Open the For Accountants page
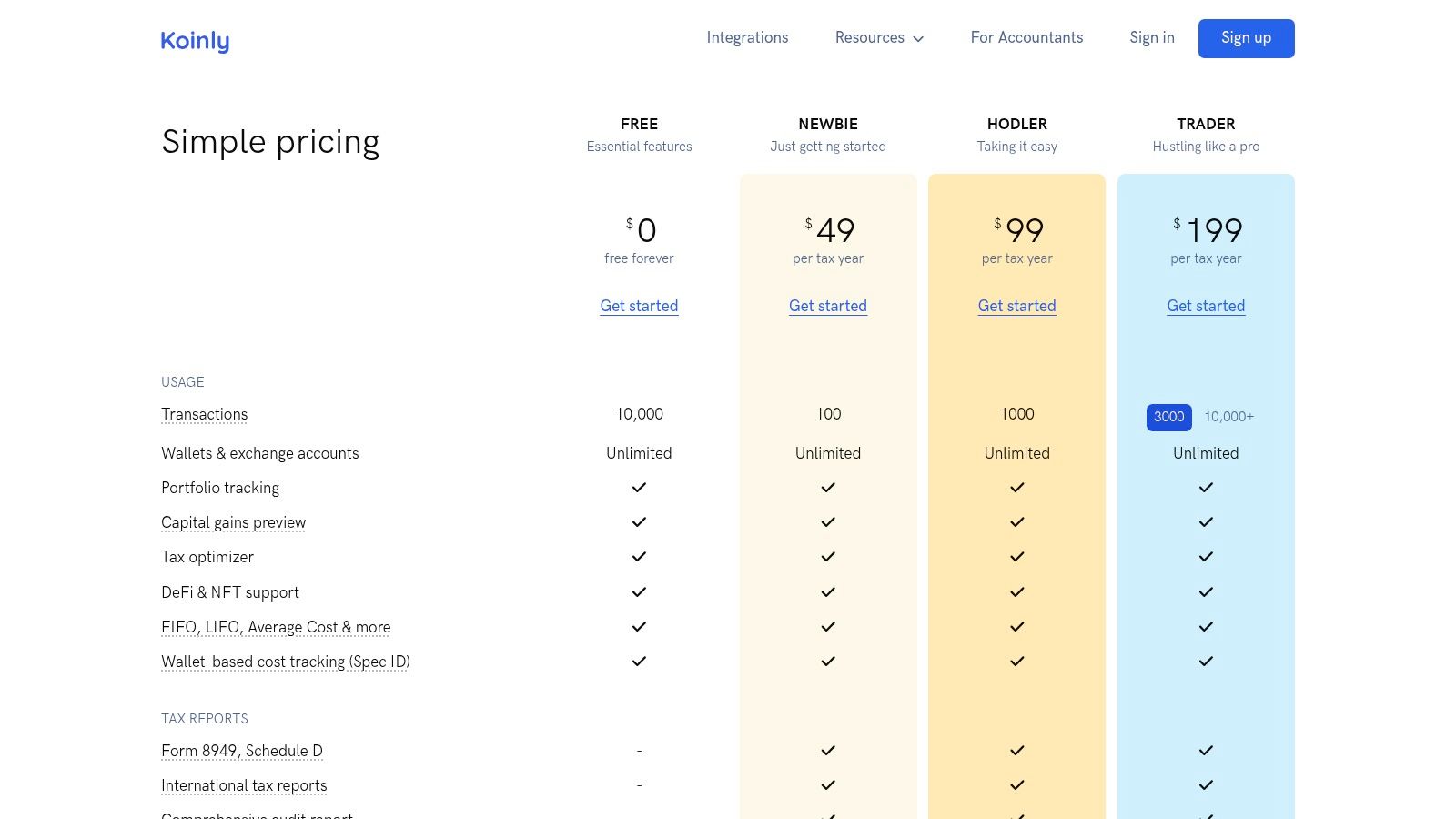The image size is (1456, 819). (x=1026, y=37)
